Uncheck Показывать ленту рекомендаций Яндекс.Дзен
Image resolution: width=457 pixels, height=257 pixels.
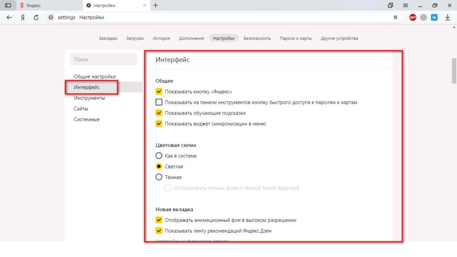click(159, 231)
